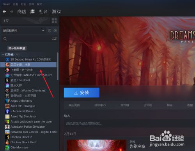This screenshot has height=151, width=195.
Task: Click download icon on 安装 button
Action: (x=76, y=93)
